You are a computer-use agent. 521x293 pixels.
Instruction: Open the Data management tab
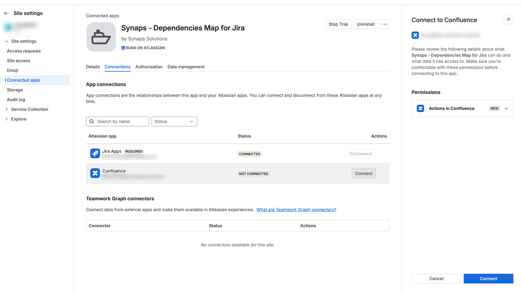click(x=186, y=67)
